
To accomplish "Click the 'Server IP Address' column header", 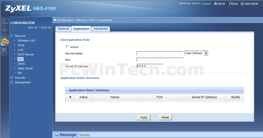I will point(204,97).
